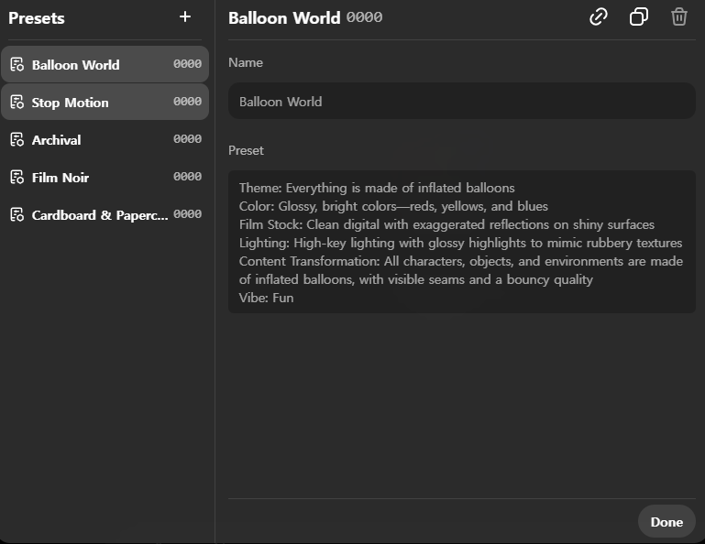Click the Film Noir preset list icon

coord(17,178)
